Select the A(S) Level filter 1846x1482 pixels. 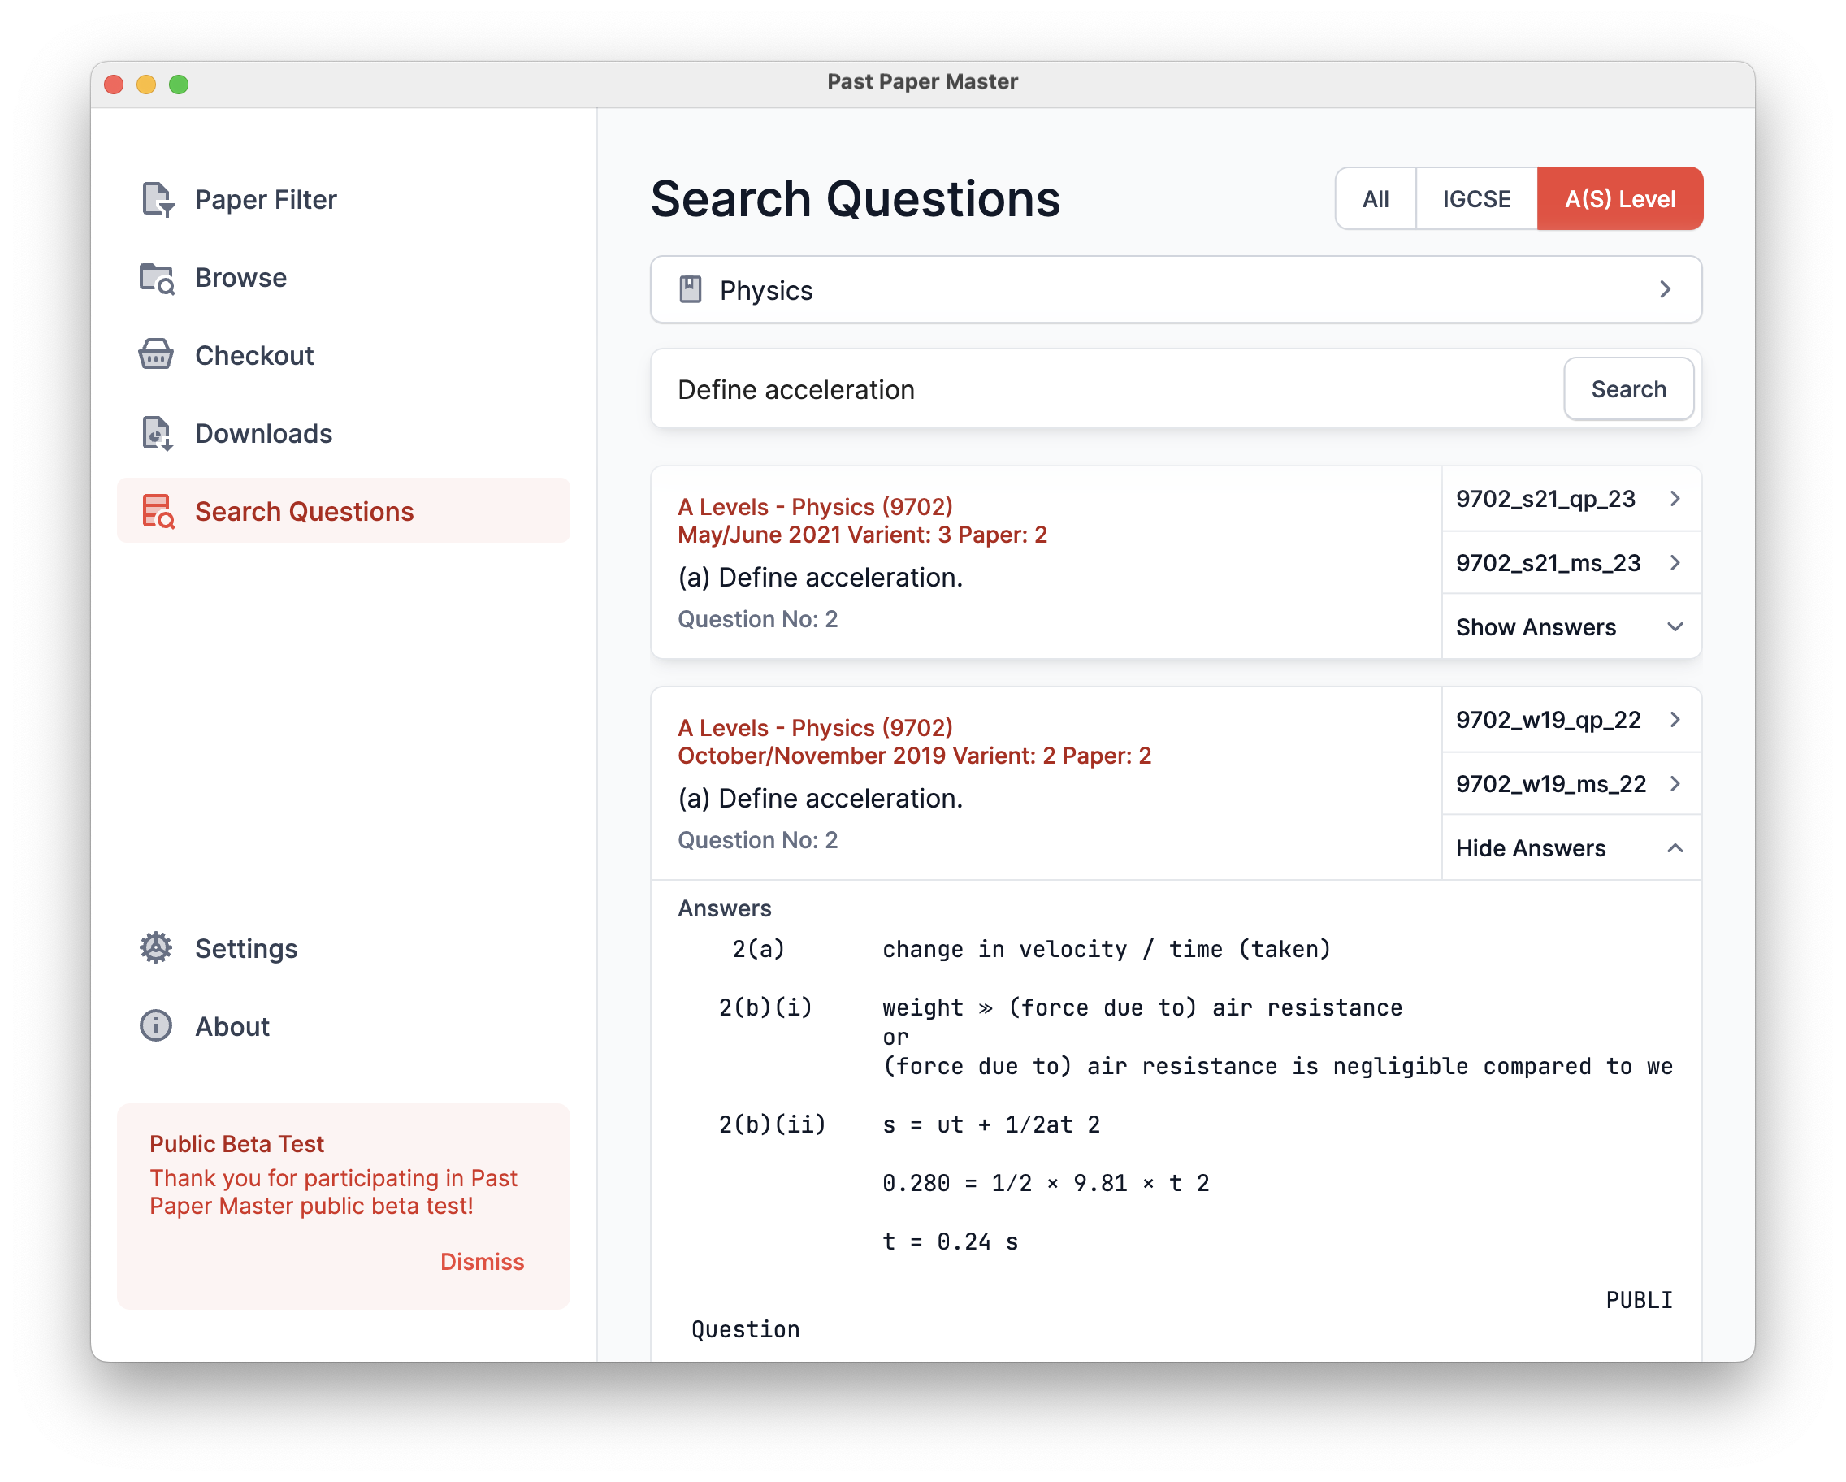1619,198
